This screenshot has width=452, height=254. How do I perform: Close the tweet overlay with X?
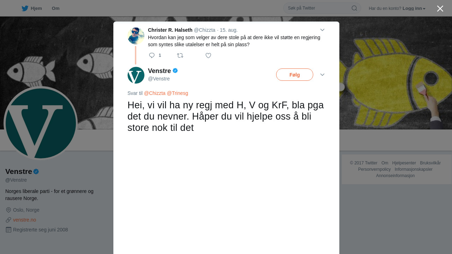(x=440, y=8)
